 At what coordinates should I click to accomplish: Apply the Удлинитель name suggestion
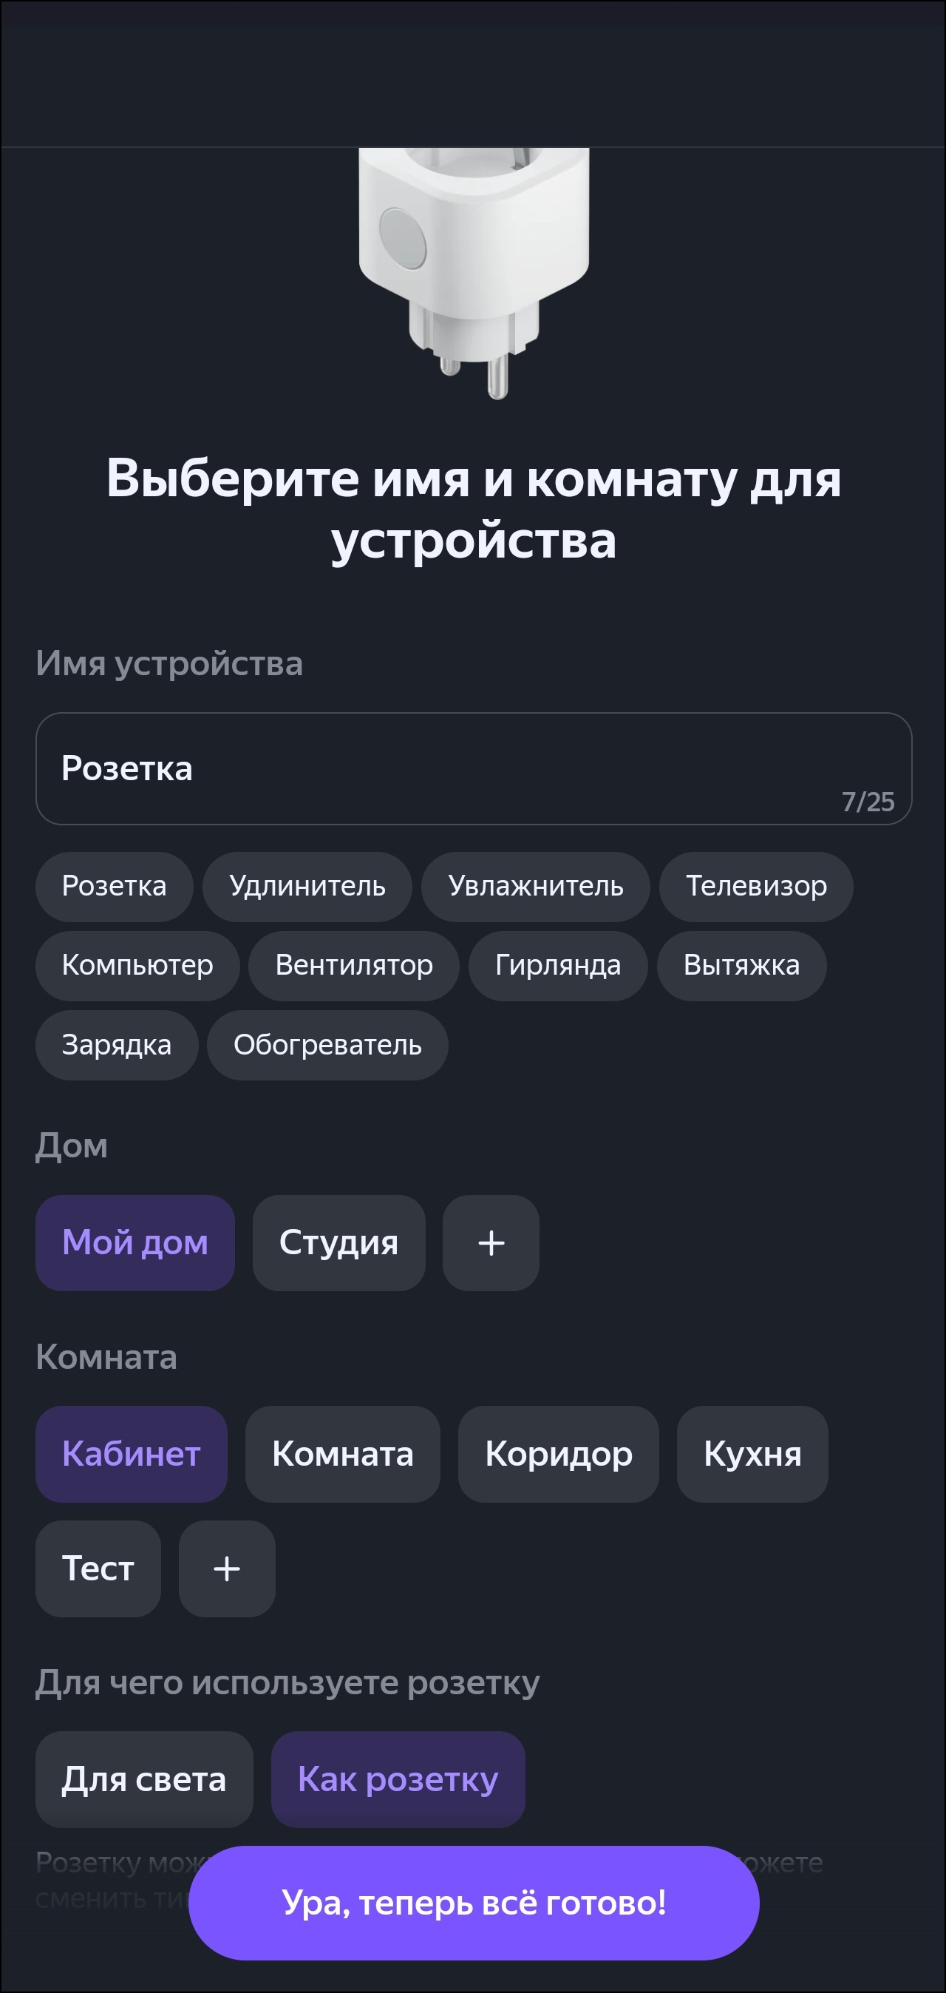tap(307, 886)
